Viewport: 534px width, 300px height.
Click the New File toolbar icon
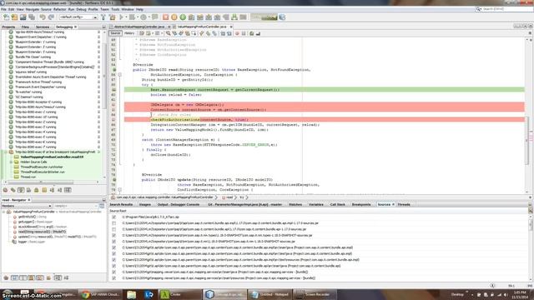[6, 17]
